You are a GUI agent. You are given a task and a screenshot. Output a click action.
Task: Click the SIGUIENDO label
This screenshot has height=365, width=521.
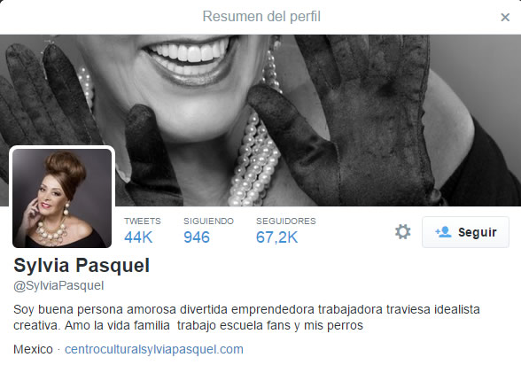(x=208, y=221)
